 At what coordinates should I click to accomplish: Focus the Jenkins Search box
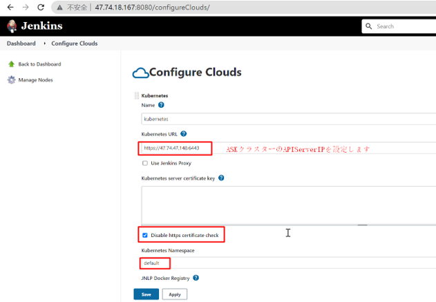(400, 26)
